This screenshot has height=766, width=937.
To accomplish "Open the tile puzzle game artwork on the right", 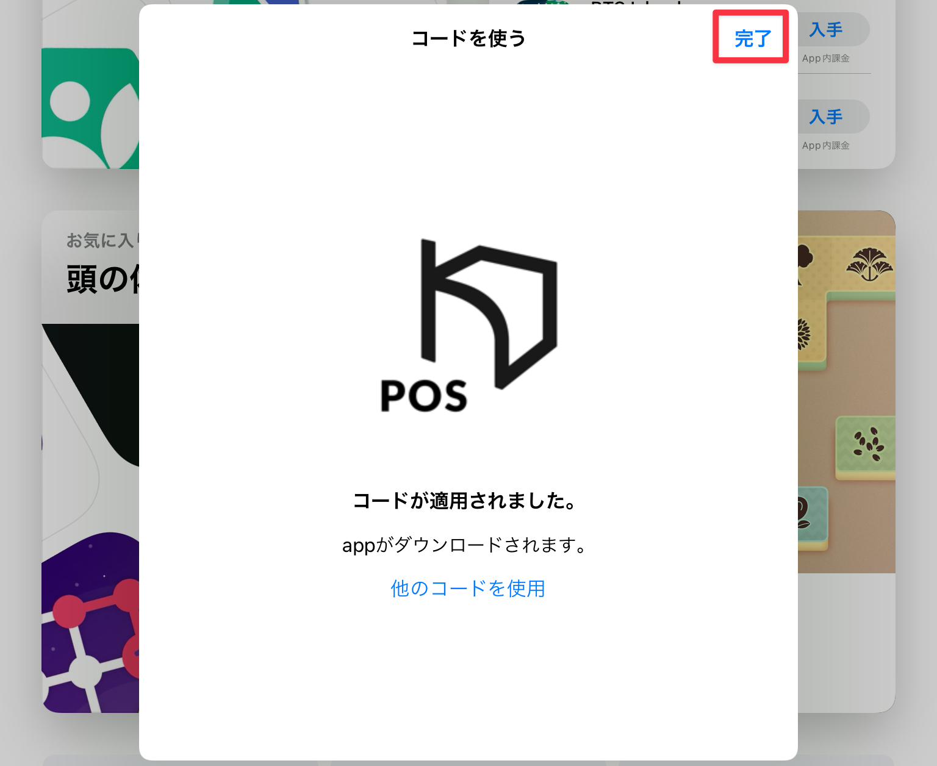I will (x=847, y=392).
